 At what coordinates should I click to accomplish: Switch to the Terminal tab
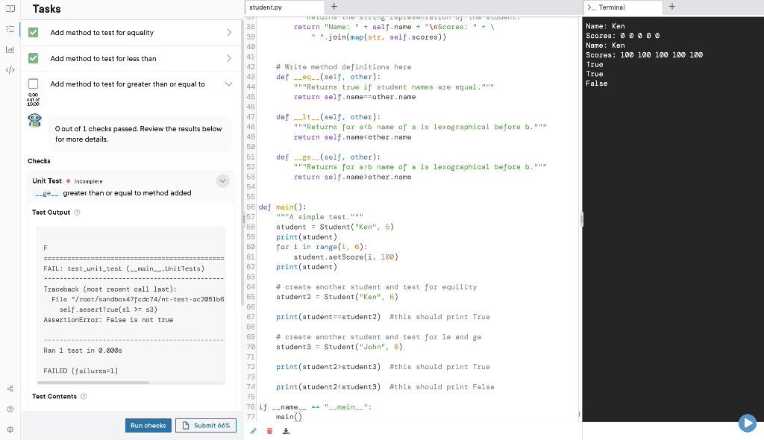623,7
